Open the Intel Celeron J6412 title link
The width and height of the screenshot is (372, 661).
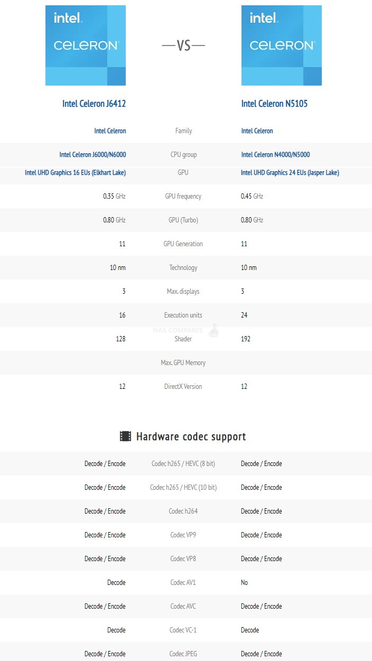coord(94,104)
